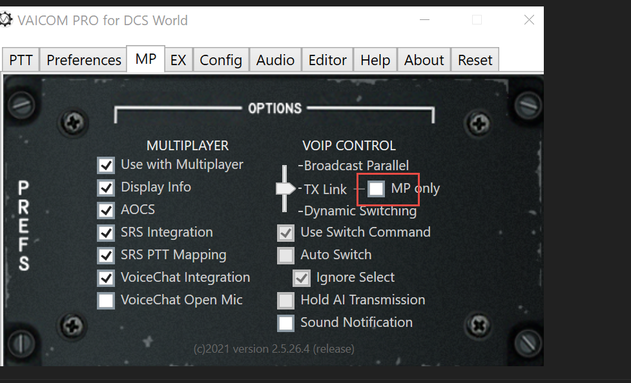Enable VoiceChat Open Mic

(x=106, y=300)
